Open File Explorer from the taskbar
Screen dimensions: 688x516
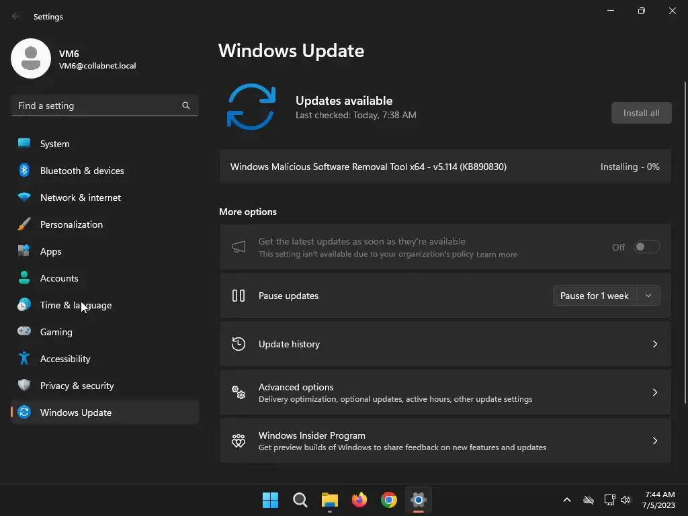(x=329, y=500)
